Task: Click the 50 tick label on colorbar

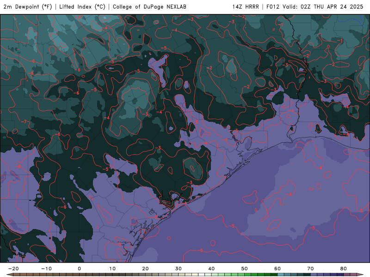Action: [245, 269]
